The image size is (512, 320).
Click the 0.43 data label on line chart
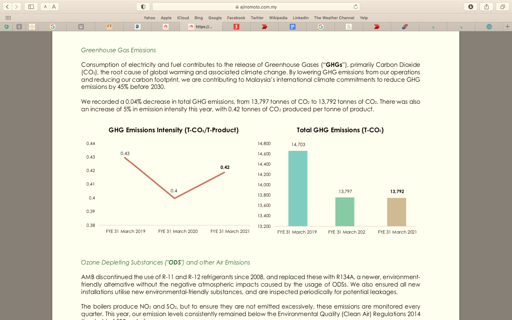coord(125,154)
